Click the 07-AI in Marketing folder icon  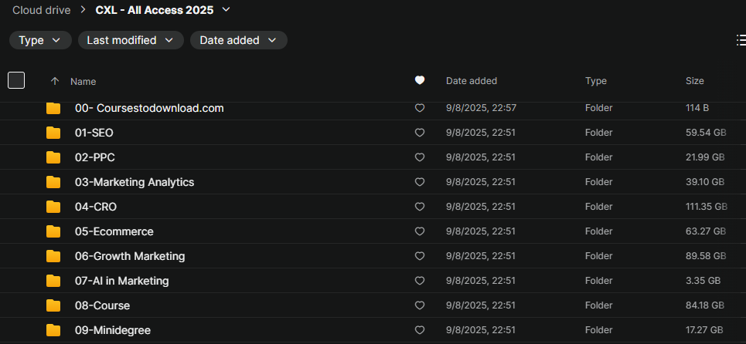point(53,281)
